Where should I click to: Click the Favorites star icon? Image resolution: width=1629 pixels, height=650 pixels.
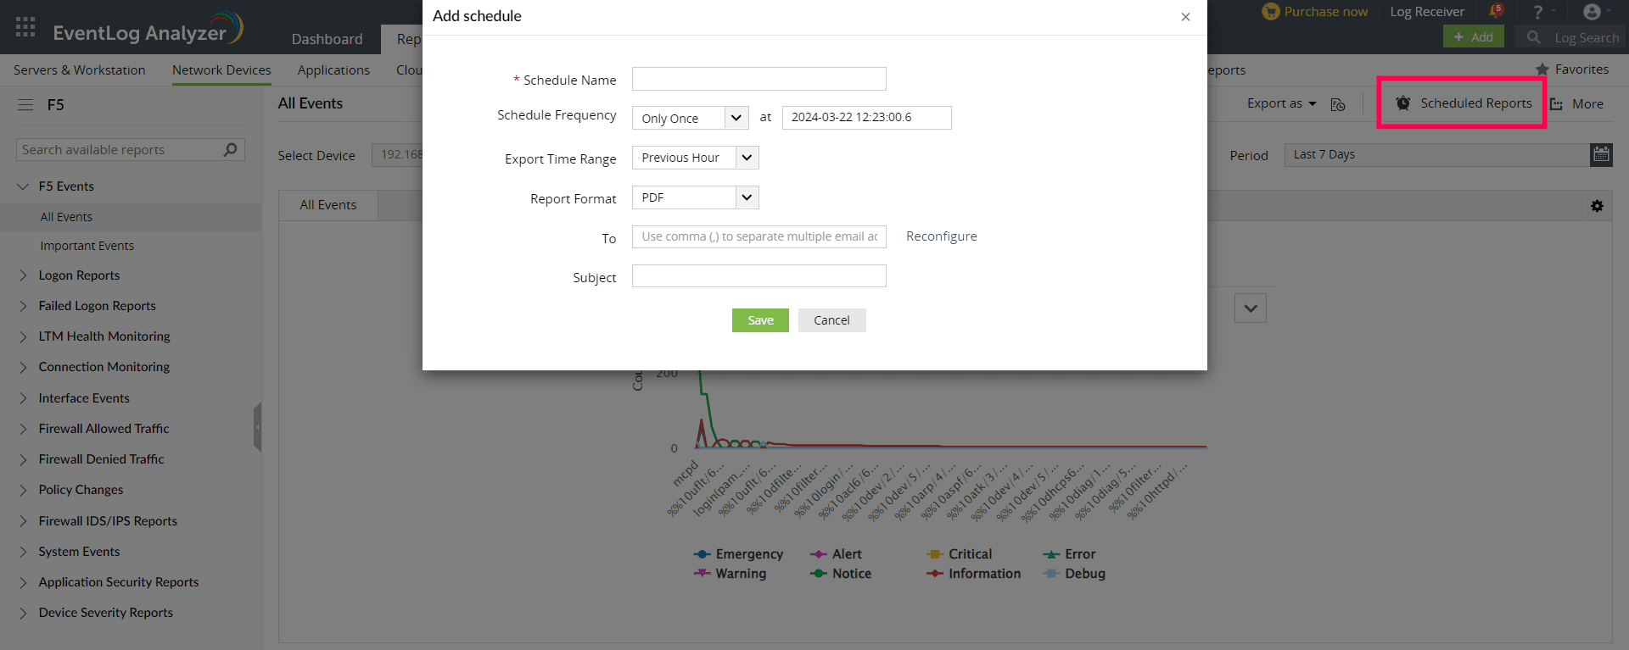pos(1542,69)
